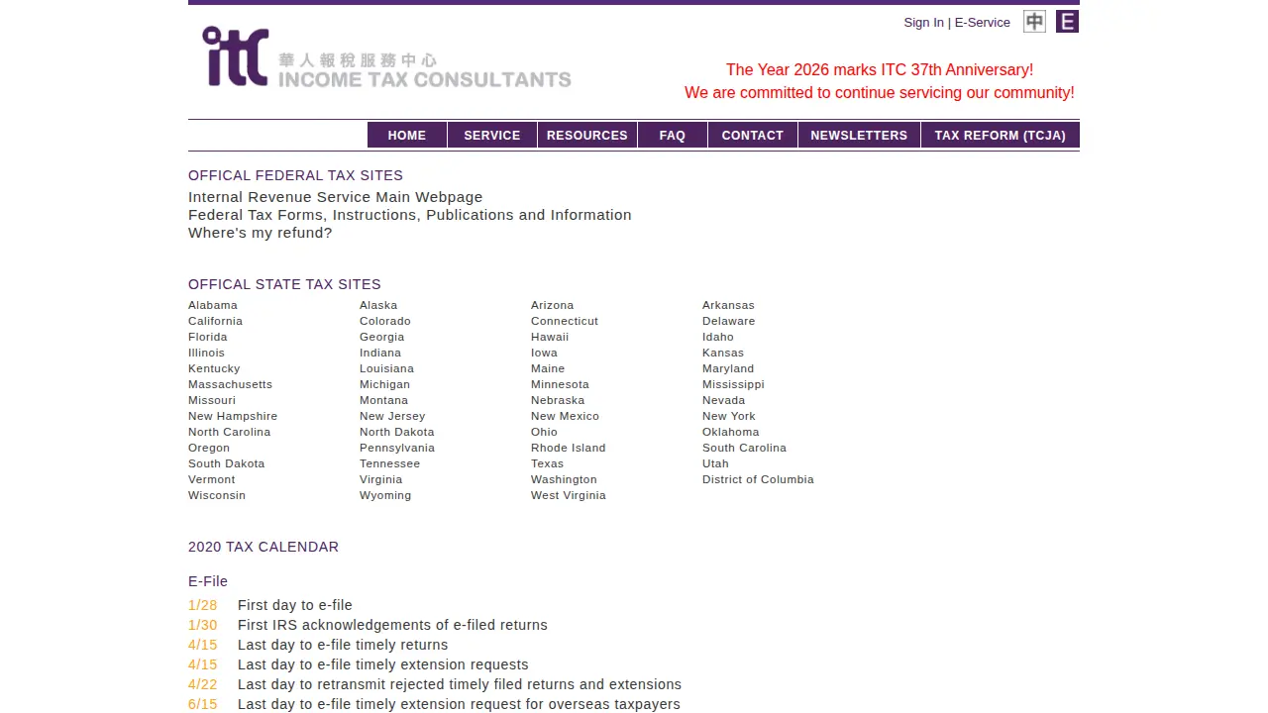Open the Alabama state tax link

coord(213,305)
